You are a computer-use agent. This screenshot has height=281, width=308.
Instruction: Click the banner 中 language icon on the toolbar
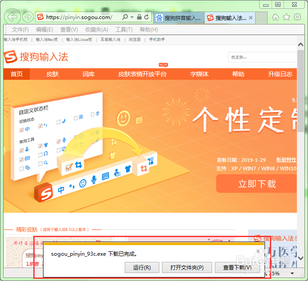61,190
